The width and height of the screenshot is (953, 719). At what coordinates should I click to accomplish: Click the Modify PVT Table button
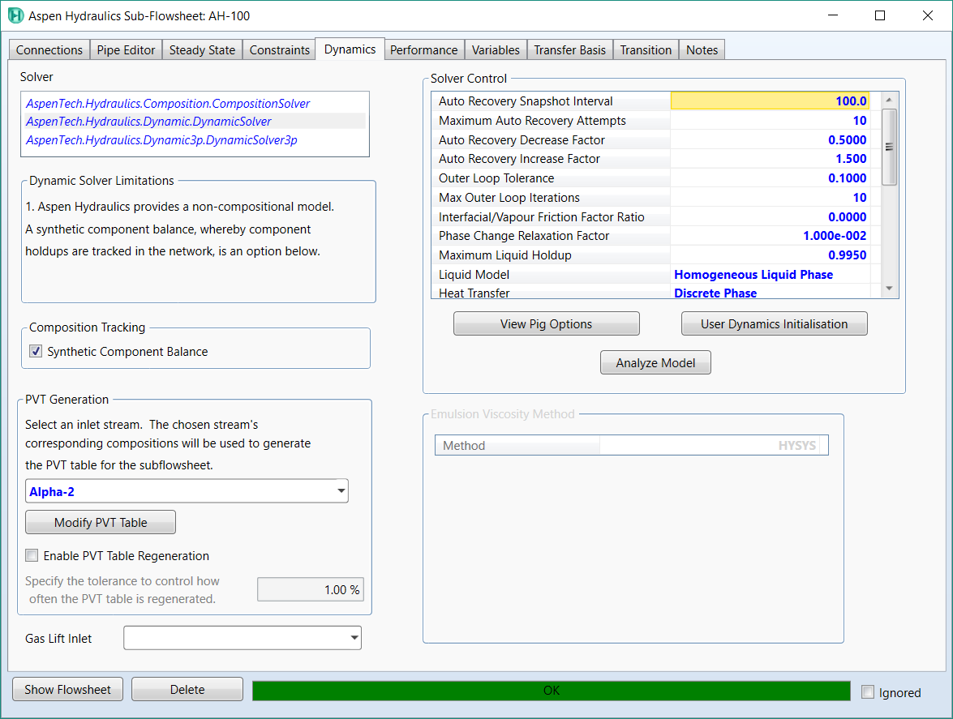click(100, 521)
